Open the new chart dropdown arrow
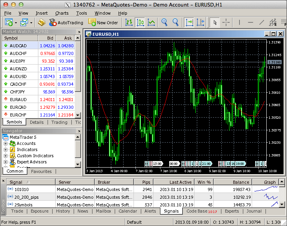Image resolution: width=287 pixels, height=226 pixels. point(15,23)
